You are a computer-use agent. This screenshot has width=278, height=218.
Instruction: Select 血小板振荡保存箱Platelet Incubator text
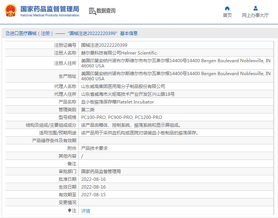point(117,102)
